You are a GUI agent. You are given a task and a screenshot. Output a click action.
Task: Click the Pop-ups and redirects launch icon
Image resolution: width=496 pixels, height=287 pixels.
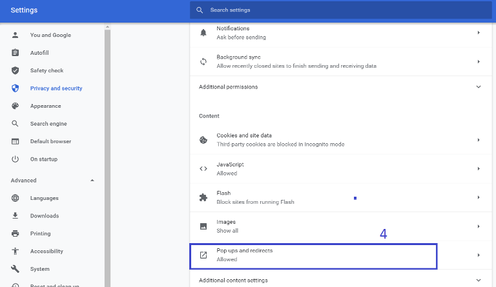(203, 255)
